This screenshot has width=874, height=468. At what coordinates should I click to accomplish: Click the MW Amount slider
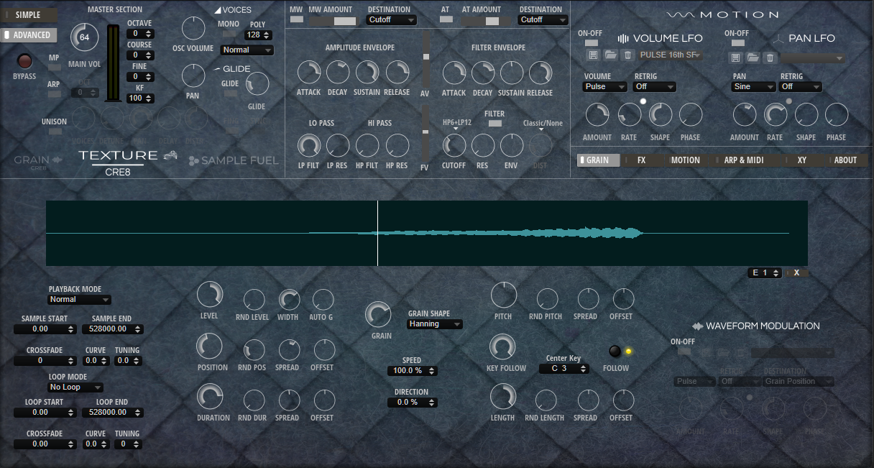(333, 21)
